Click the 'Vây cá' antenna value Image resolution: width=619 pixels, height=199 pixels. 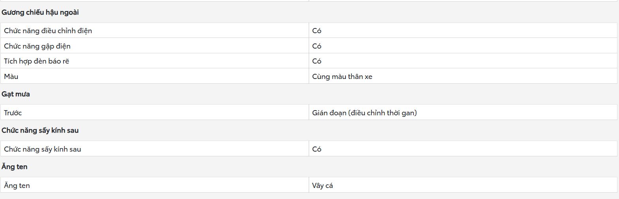click(x=322, y=185)
